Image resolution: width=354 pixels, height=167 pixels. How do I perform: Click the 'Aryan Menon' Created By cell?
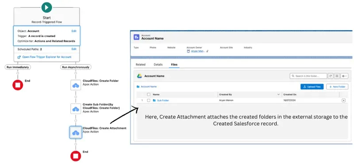pos(226,100)
